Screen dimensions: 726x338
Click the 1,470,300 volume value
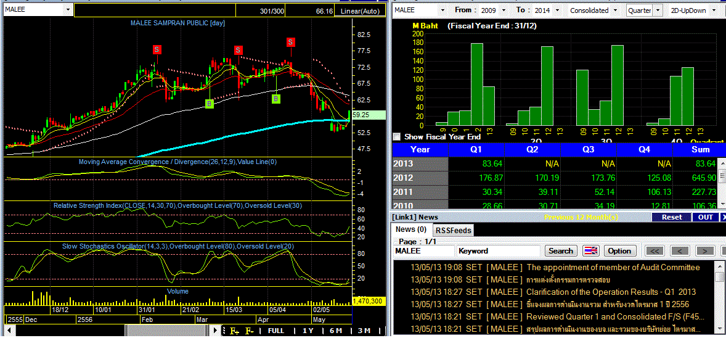tap(368, 301)
